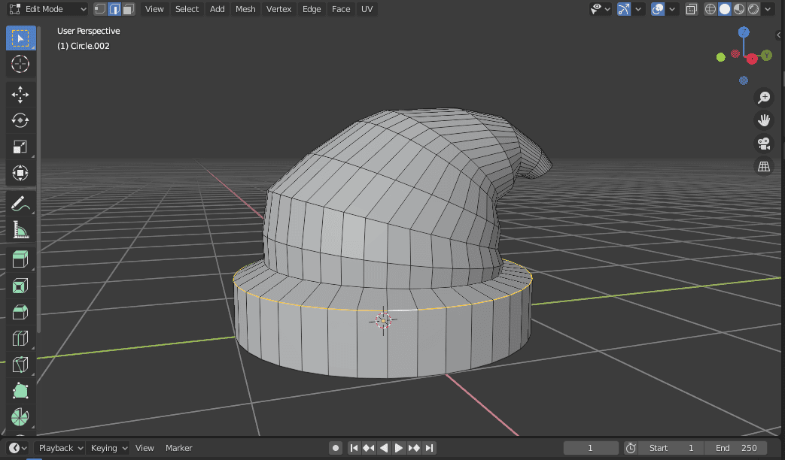Jump to start of frame range

point(354,447)
